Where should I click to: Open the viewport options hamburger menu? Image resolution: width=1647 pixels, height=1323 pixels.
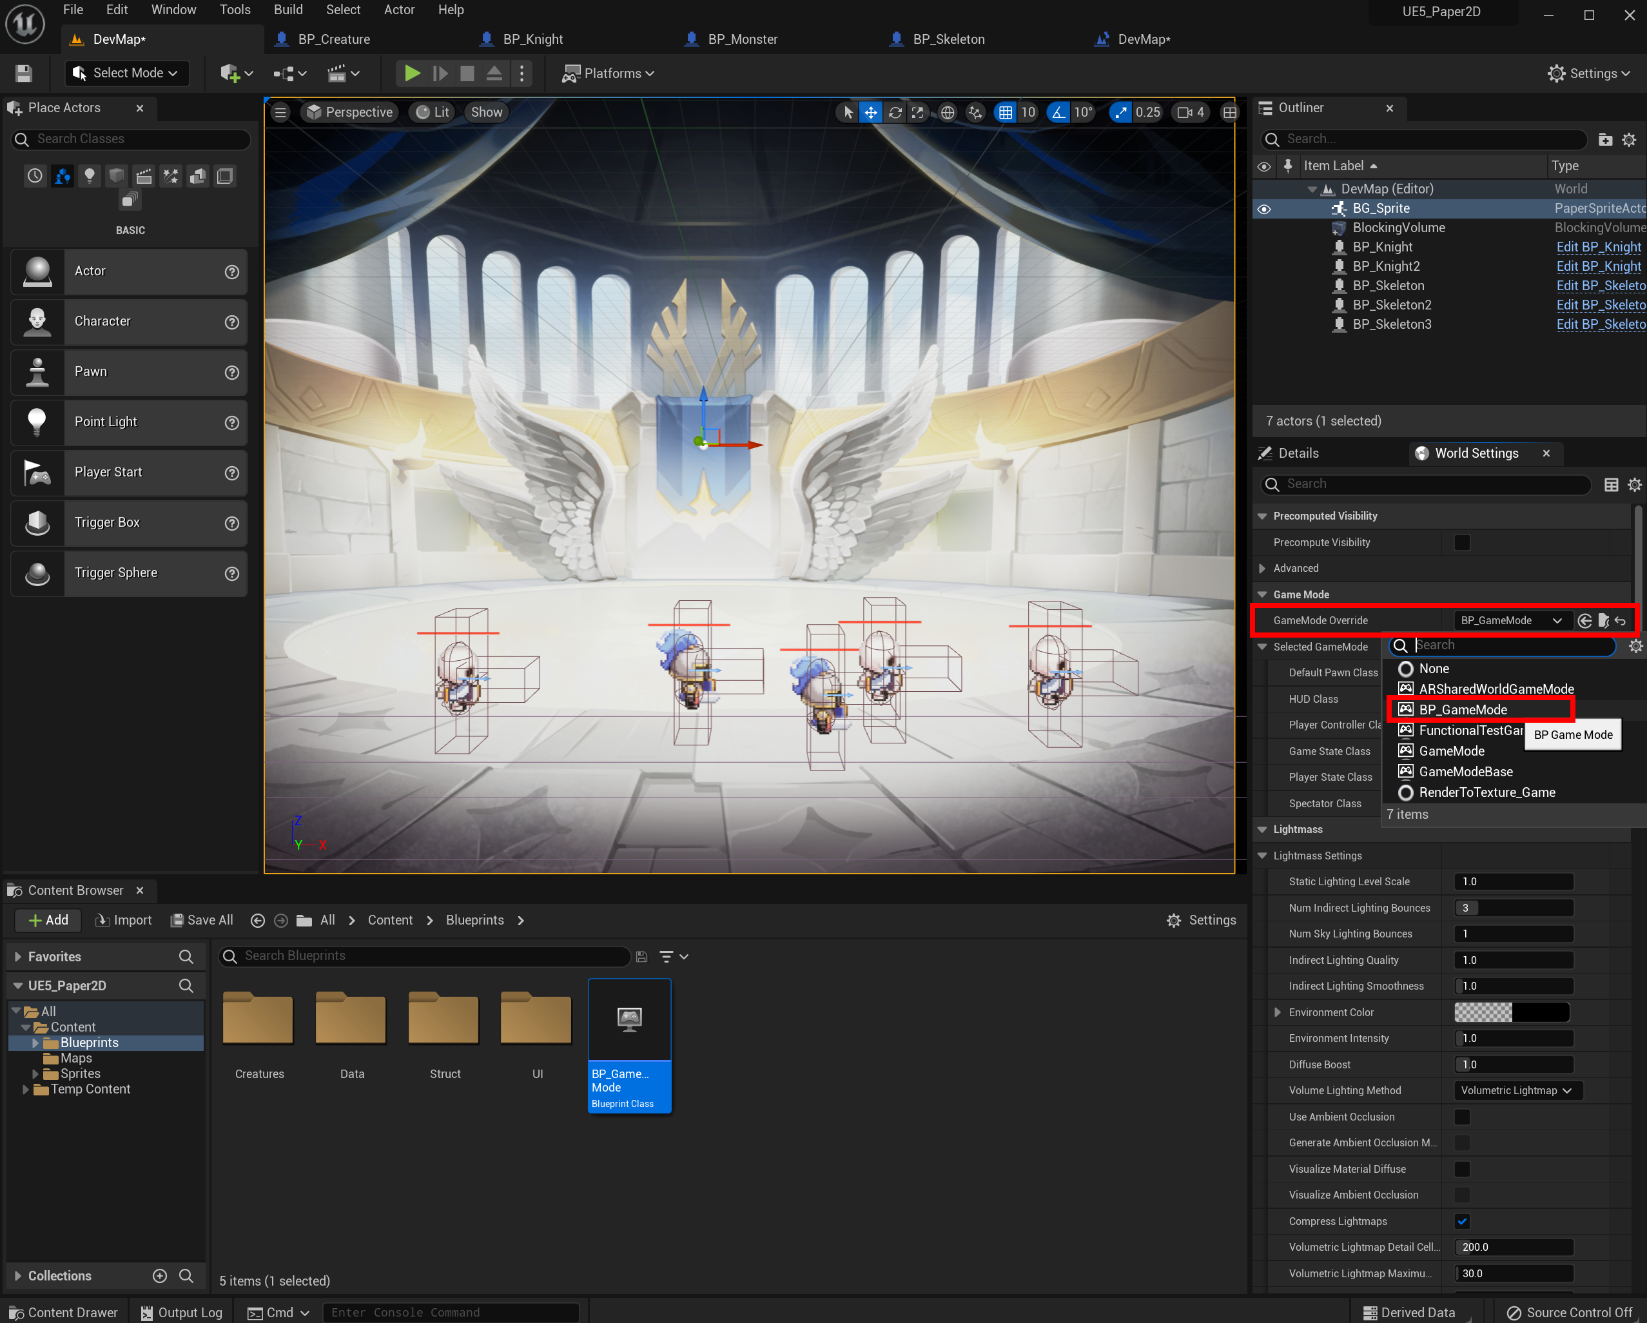280,112
